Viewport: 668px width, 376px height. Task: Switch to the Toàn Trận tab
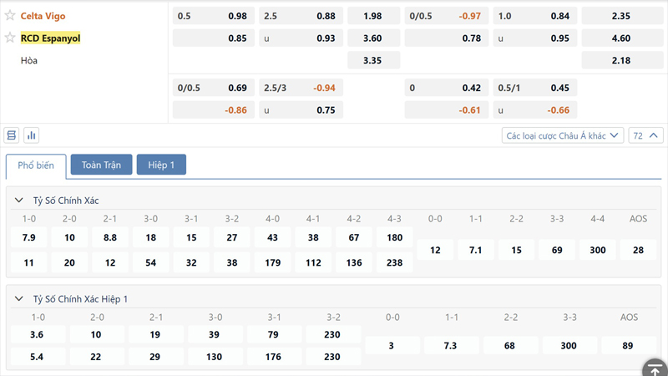pyautogui.click(x=101, y=165)
